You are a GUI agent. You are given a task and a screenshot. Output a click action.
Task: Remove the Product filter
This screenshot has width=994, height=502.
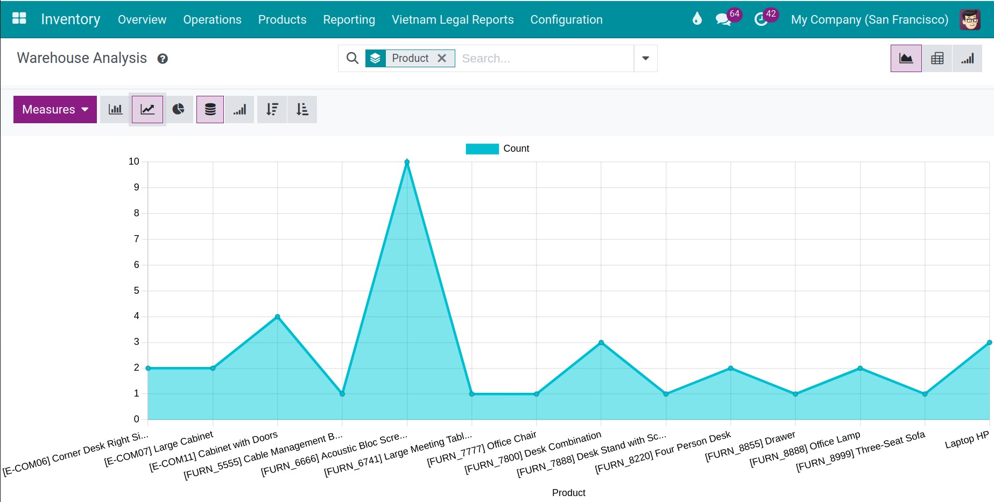pos(442,58)
